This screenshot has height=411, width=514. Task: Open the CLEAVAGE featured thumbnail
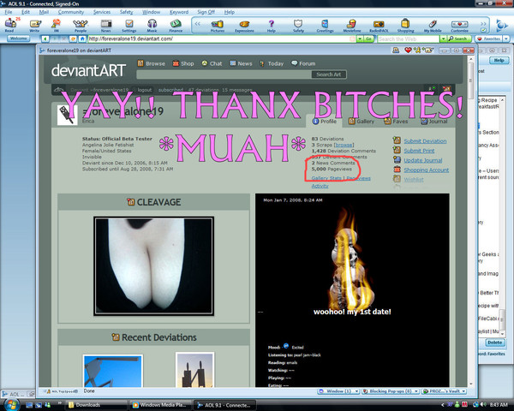click(153, 266)
